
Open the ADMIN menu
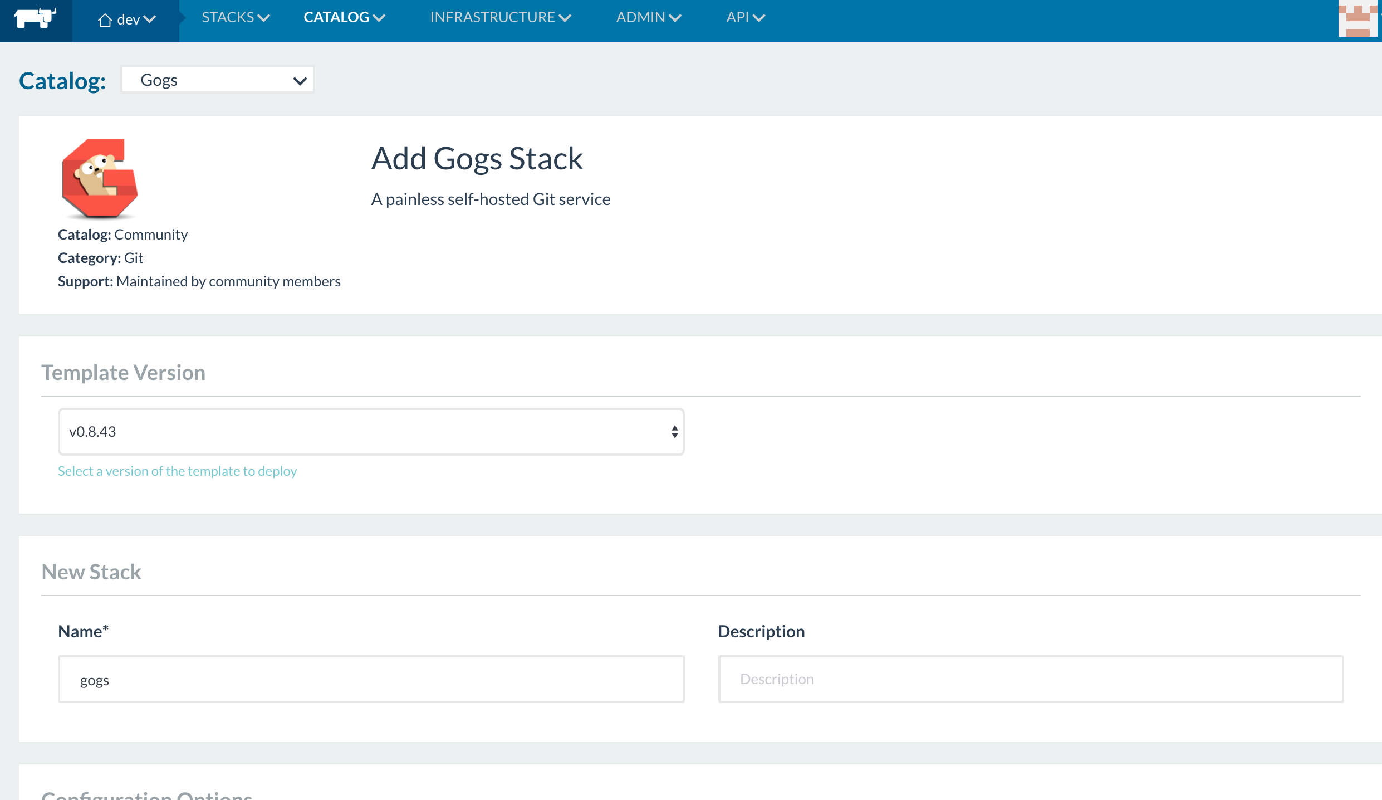click(x=649, y=18)
